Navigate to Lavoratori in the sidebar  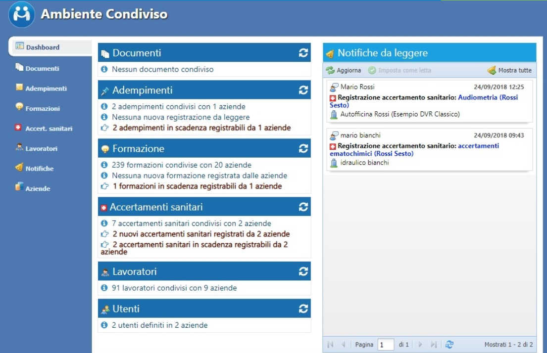[x=42, y=148]
